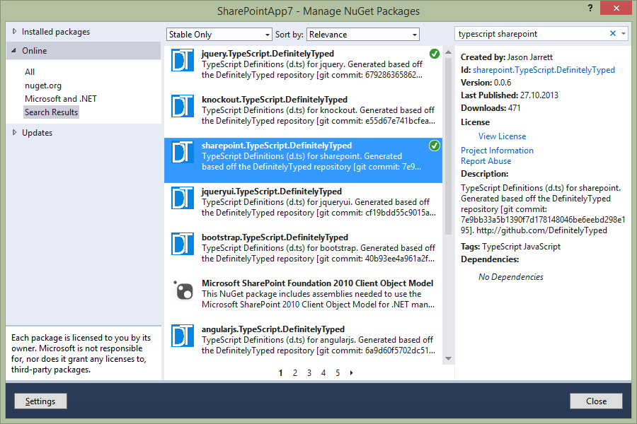Go to results page 3
The height and width of the screenshot is (424, 637).
[x=309, y=373]
